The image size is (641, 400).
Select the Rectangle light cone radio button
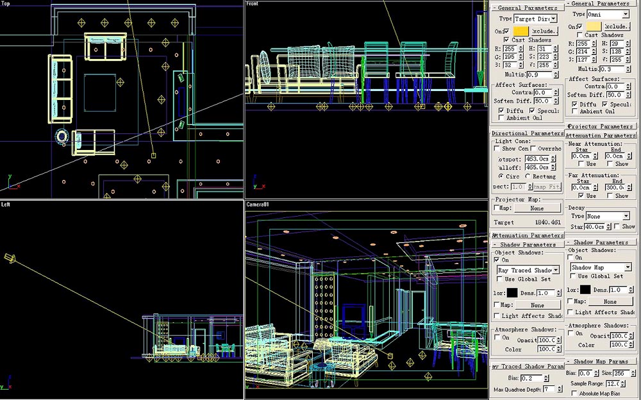[x=528, y=176]
